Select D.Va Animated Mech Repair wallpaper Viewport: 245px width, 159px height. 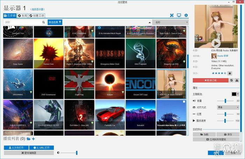click(x=110, y=32)
